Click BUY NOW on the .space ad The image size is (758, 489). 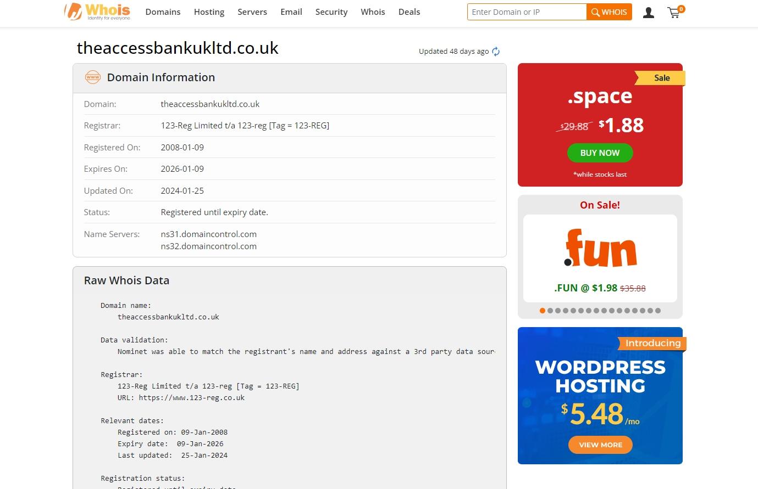[x=600, y=153]
